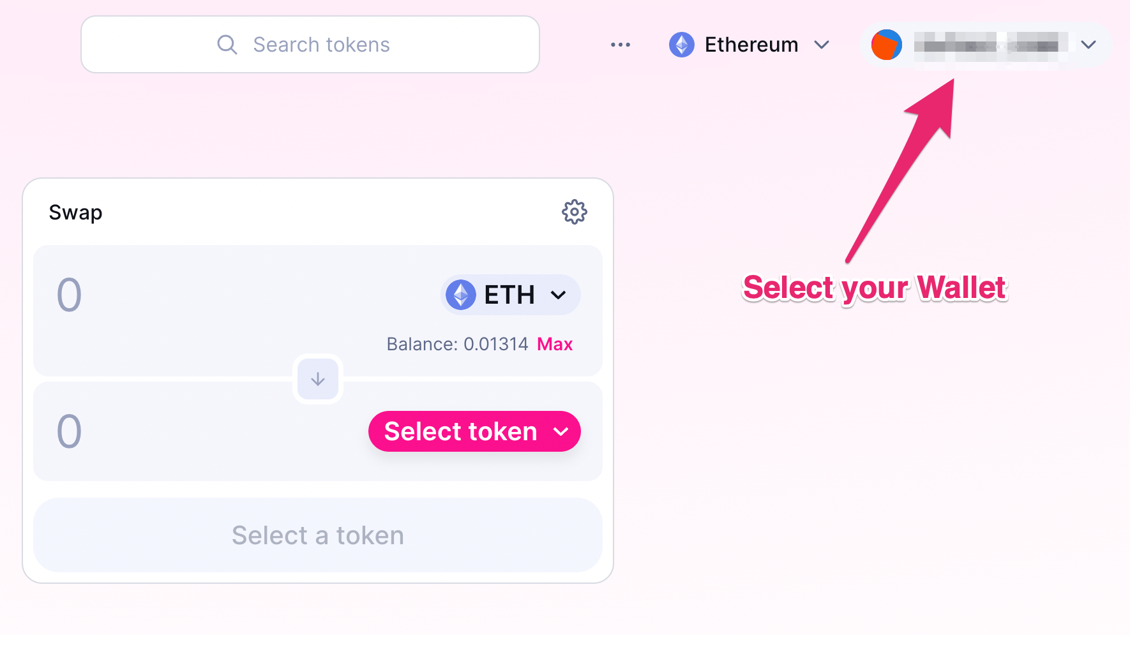Click the pink Select token button

474,431
